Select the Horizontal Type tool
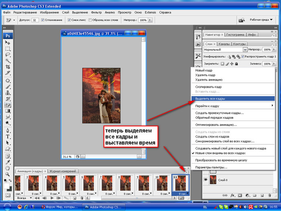This screenshot has width=281, height=211. pos(8,137)
